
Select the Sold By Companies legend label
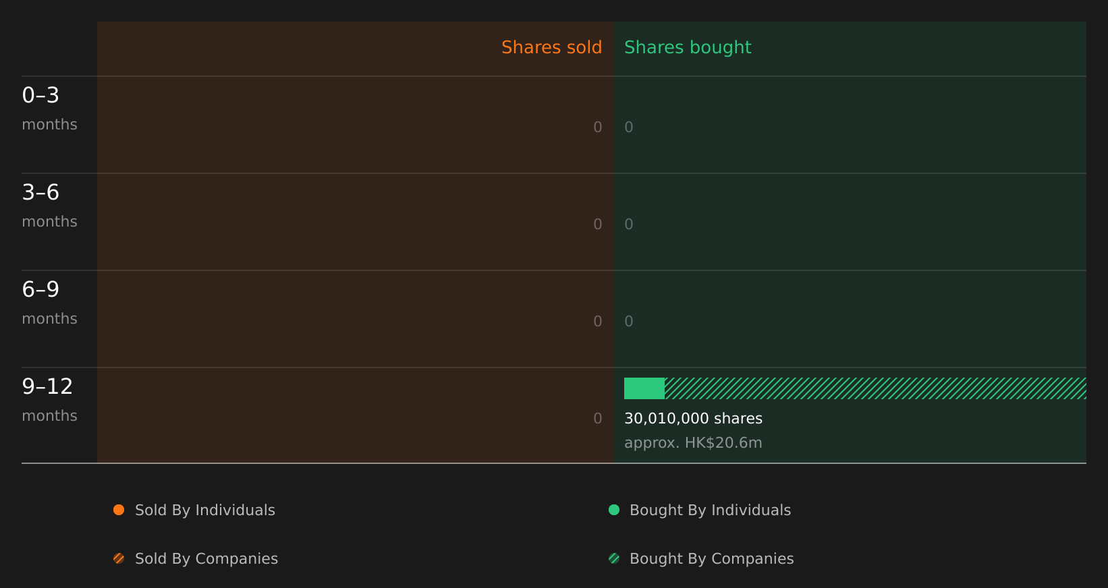206,559
